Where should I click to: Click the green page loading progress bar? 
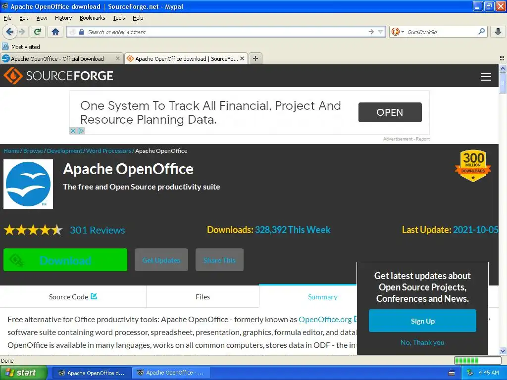pos(478,360)
